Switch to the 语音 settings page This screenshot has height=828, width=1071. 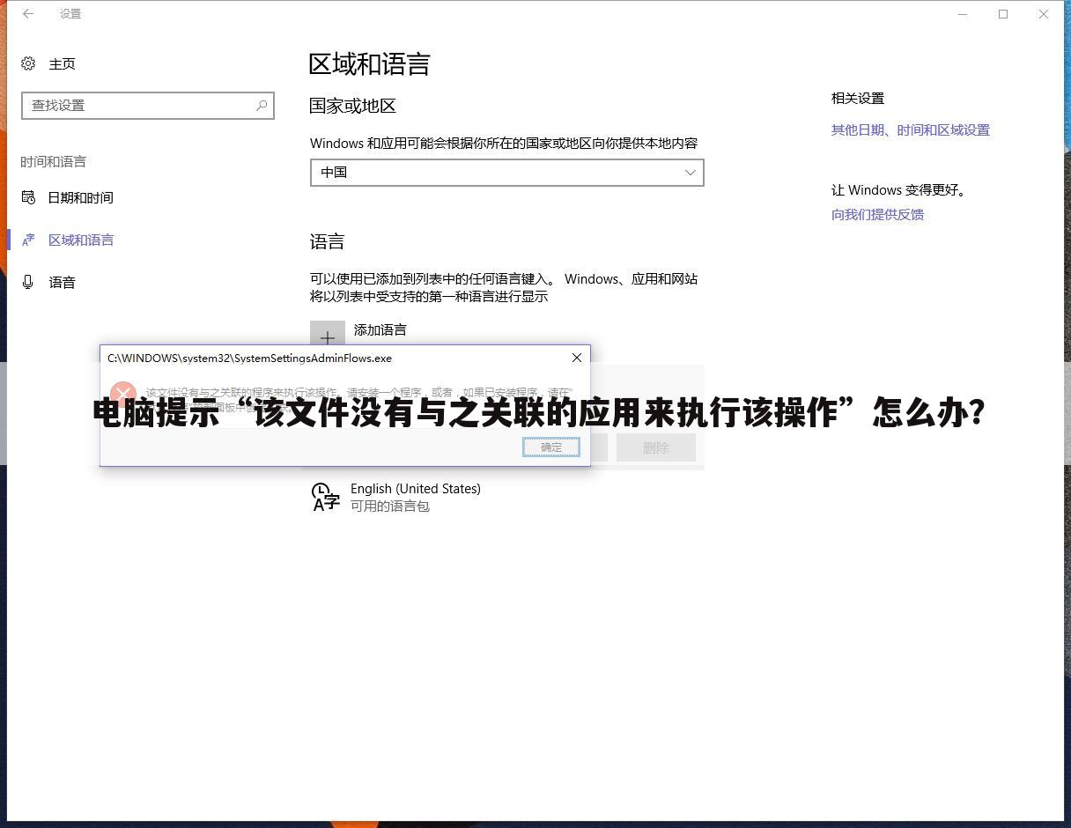pyautogui.click(x=63, y=282)
